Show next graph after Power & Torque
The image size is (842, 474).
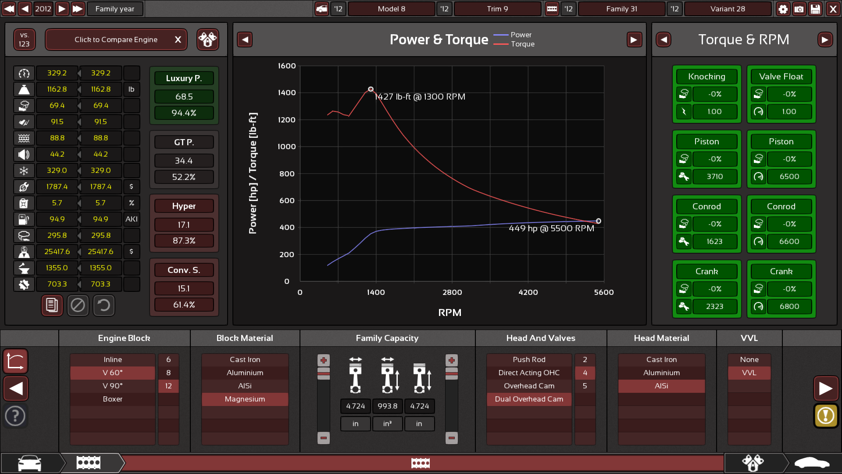[x=634, y=39]
